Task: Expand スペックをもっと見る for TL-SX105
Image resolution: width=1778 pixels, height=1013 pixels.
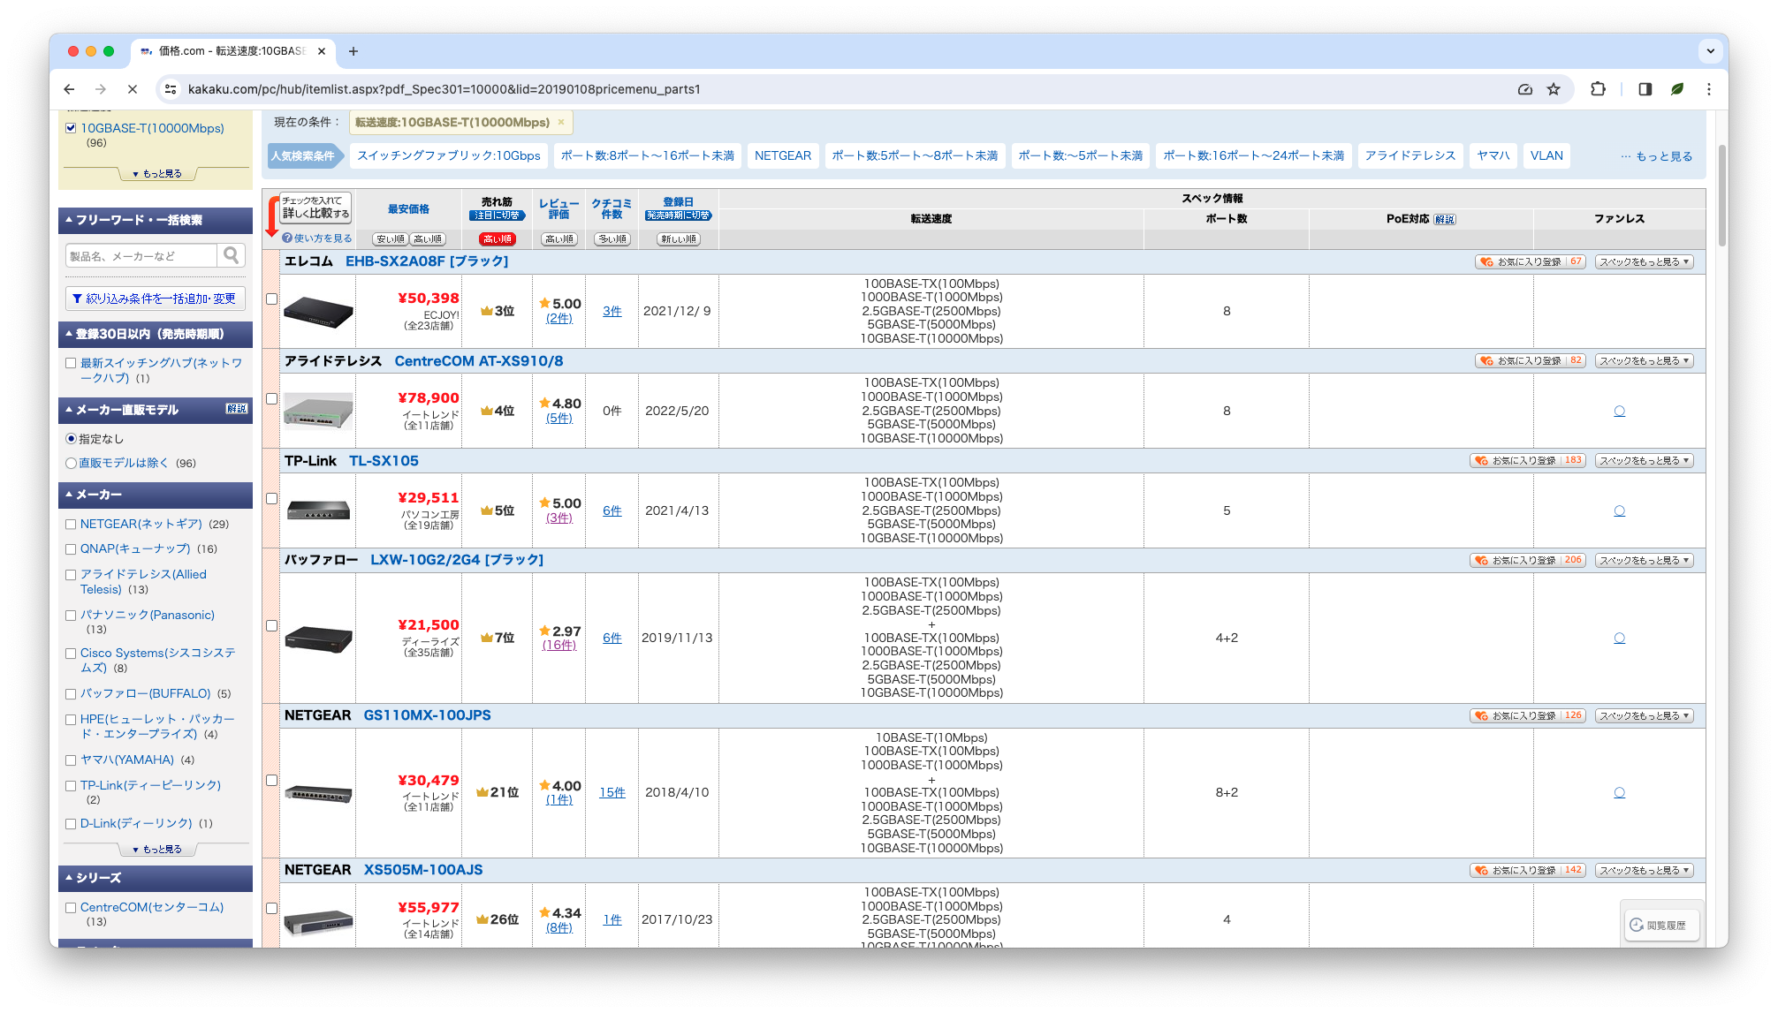Action: click(1644, 461)
